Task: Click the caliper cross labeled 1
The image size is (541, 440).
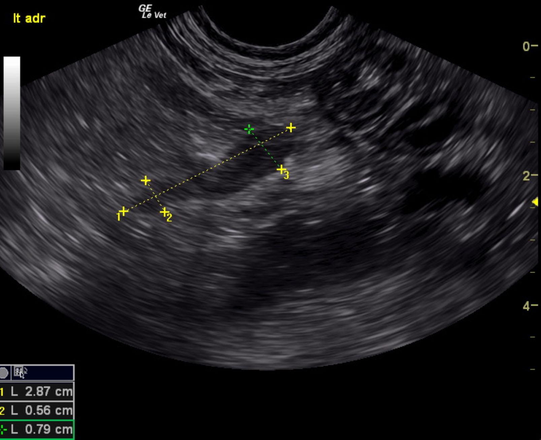Action: click(124, 211)
